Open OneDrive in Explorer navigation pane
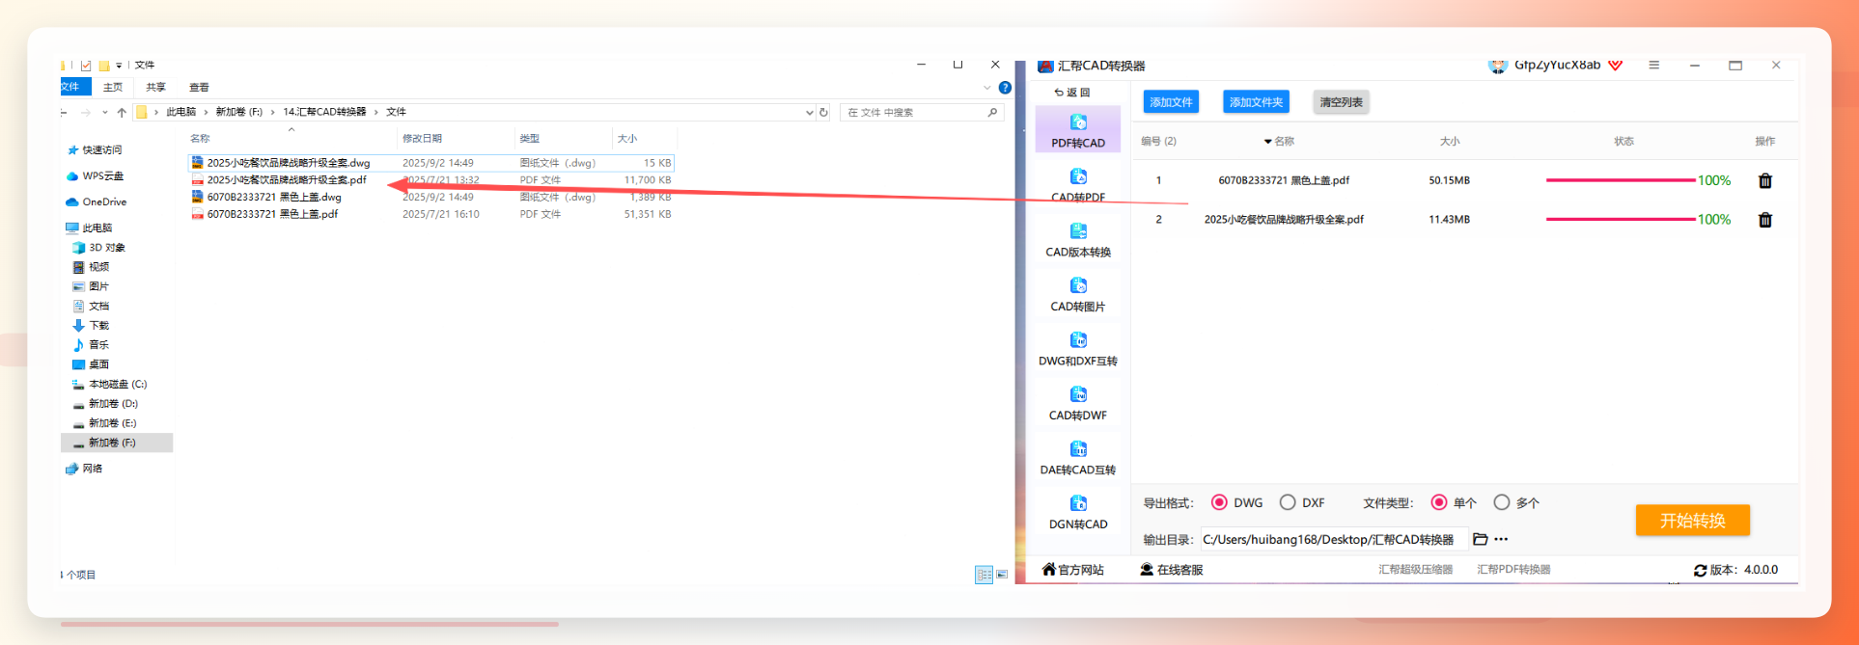1859x645 pixels. coord(97,202)
